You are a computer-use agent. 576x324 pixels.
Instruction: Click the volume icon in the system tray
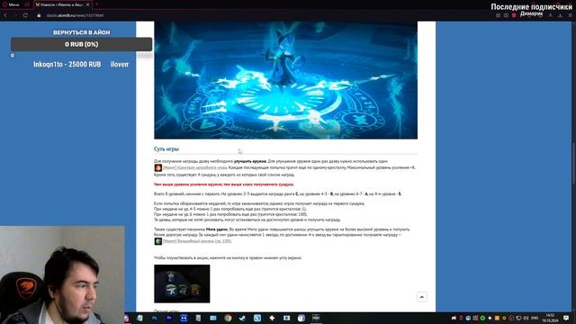pos(526,318)
